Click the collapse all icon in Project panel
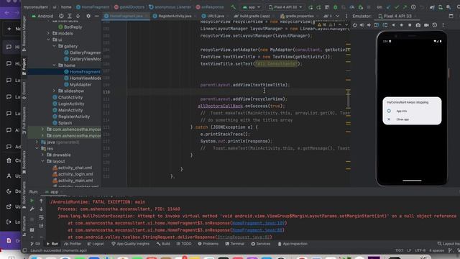The image size is (460, 259). (78, 16)
